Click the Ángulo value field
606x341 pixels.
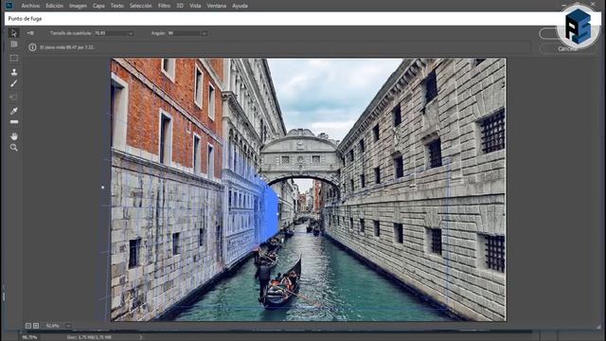coord(185,34)
